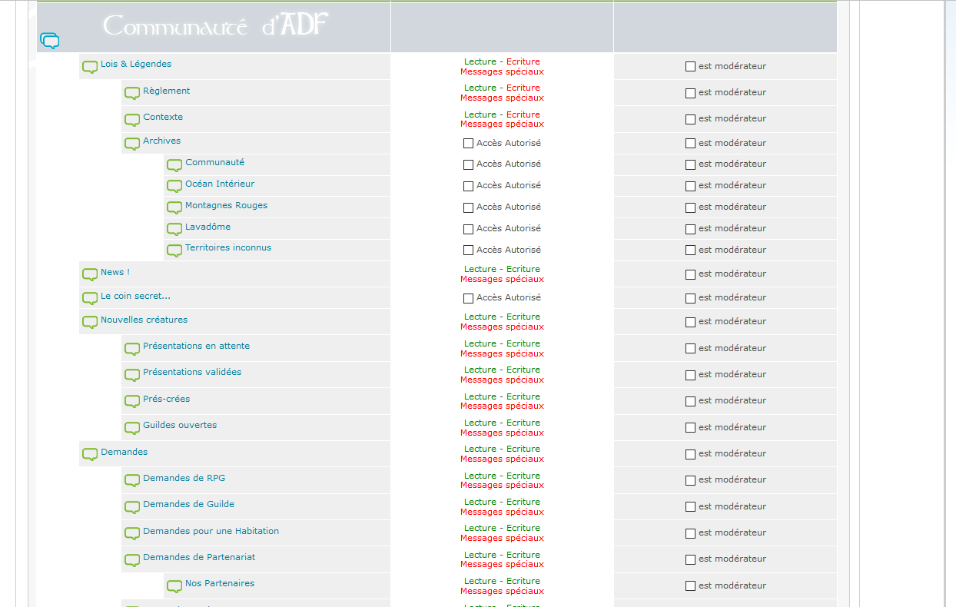Open the Règlement forum link
This screenshot has width=956, height=607.
(x=166, y=91)
